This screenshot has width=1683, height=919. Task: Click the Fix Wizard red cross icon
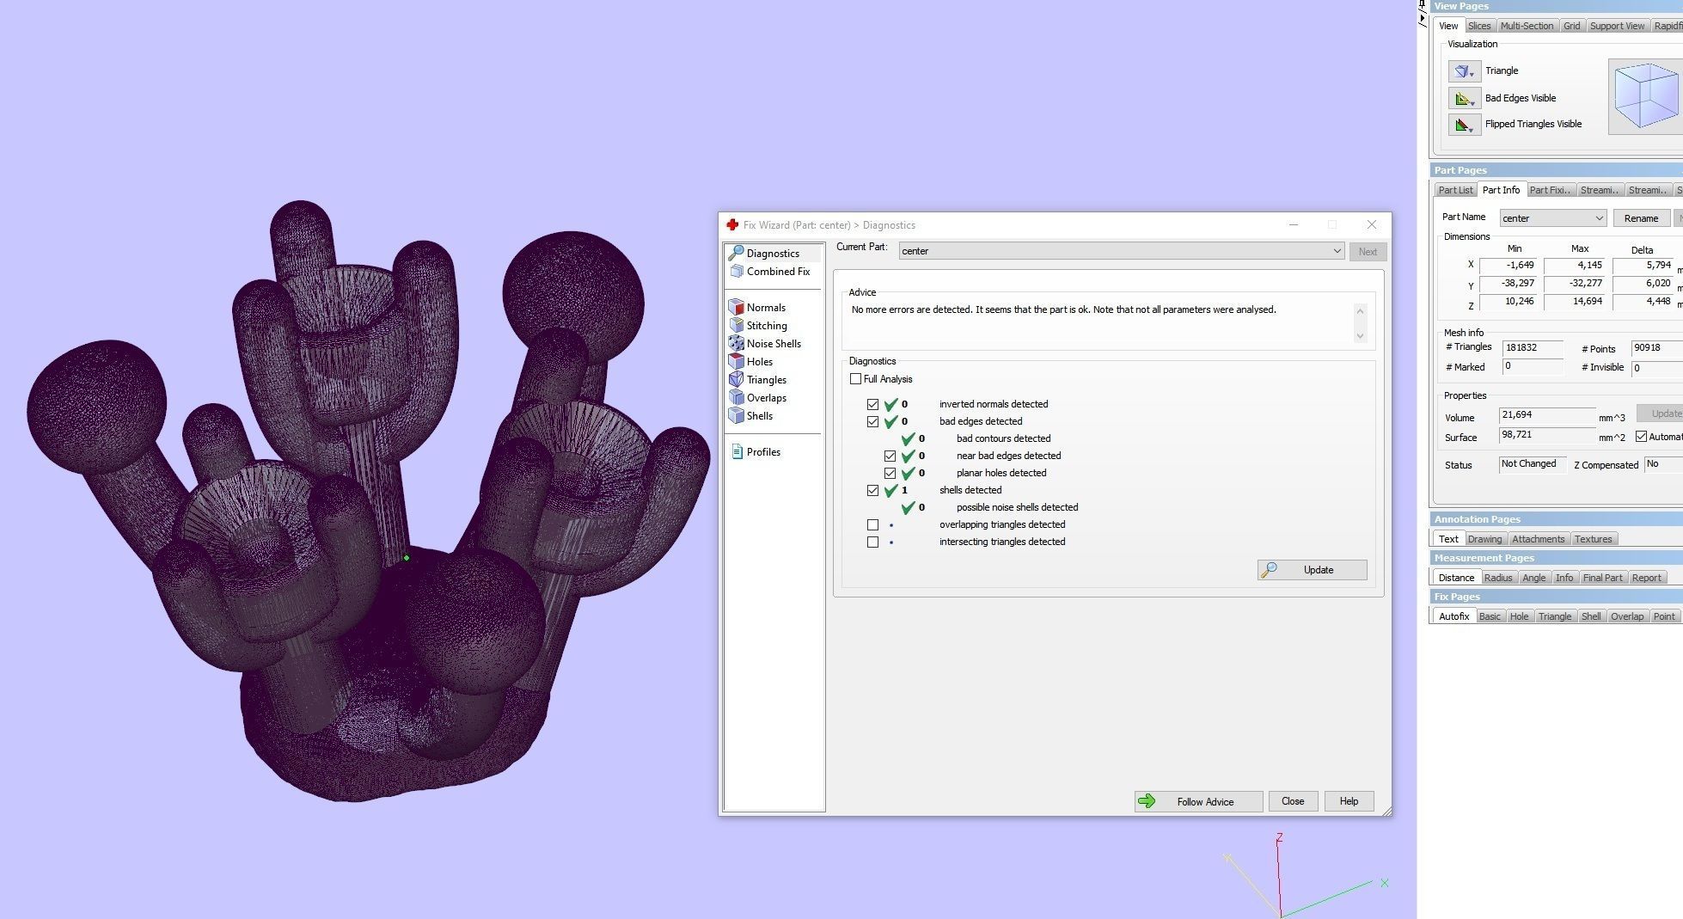pos(732,224)
